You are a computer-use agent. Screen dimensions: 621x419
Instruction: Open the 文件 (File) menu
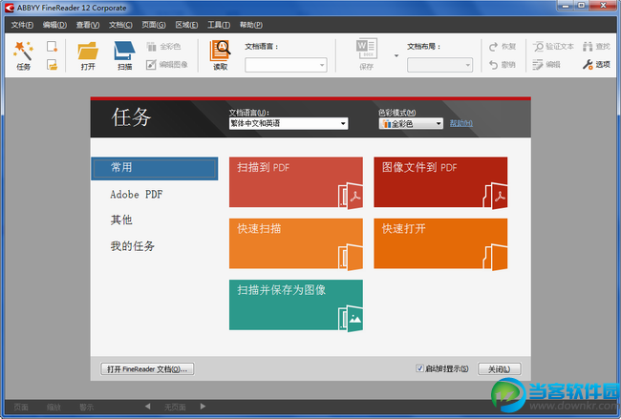22,24
